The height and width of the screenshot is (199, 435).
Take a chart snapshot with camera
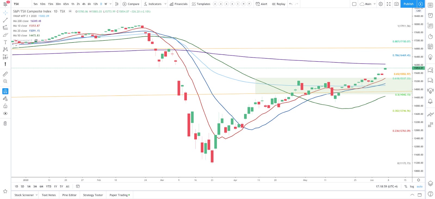pos(396,4)
